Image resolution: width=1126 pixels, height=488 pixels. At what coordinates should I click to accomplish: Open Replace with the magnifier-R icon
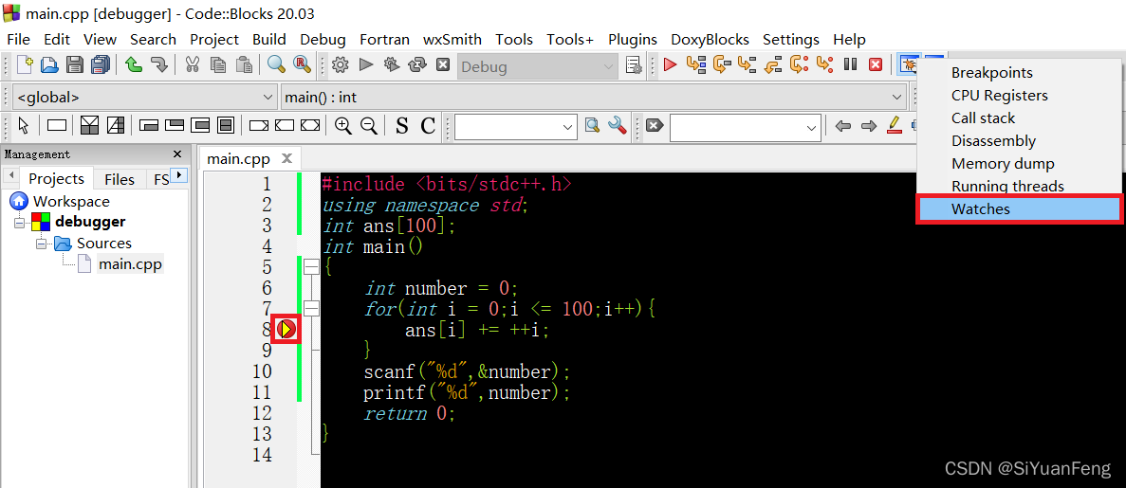point(302,65)
